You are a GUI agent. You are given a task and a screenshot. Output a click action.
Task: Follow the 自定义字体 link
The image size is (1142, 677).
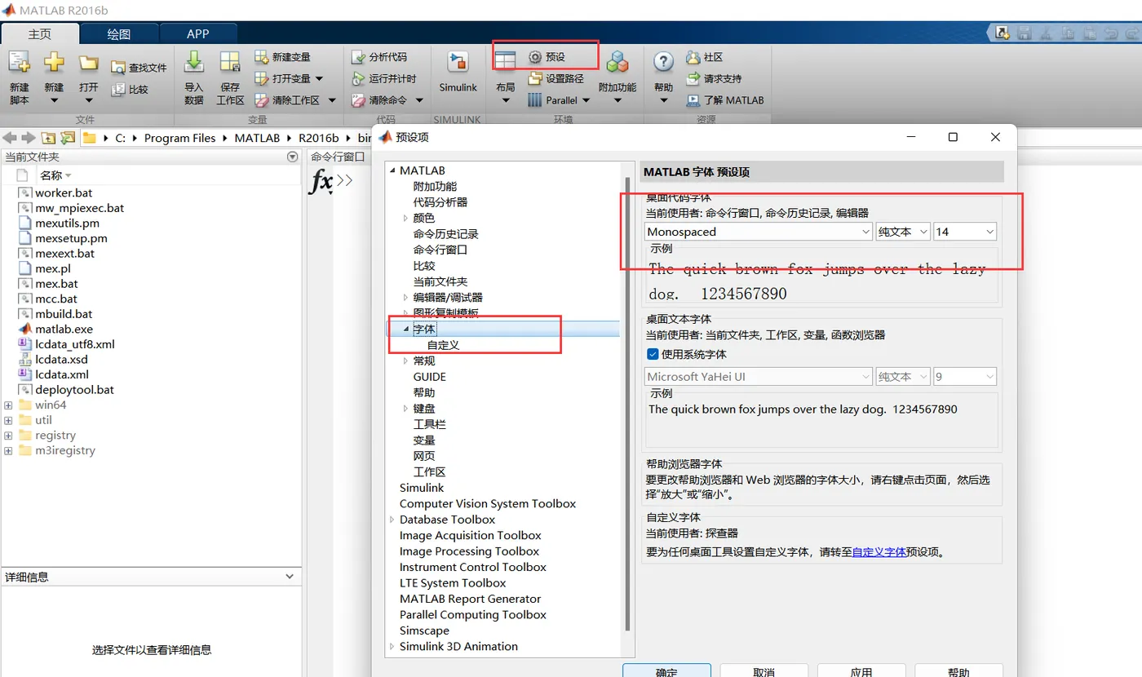[879, 552]
